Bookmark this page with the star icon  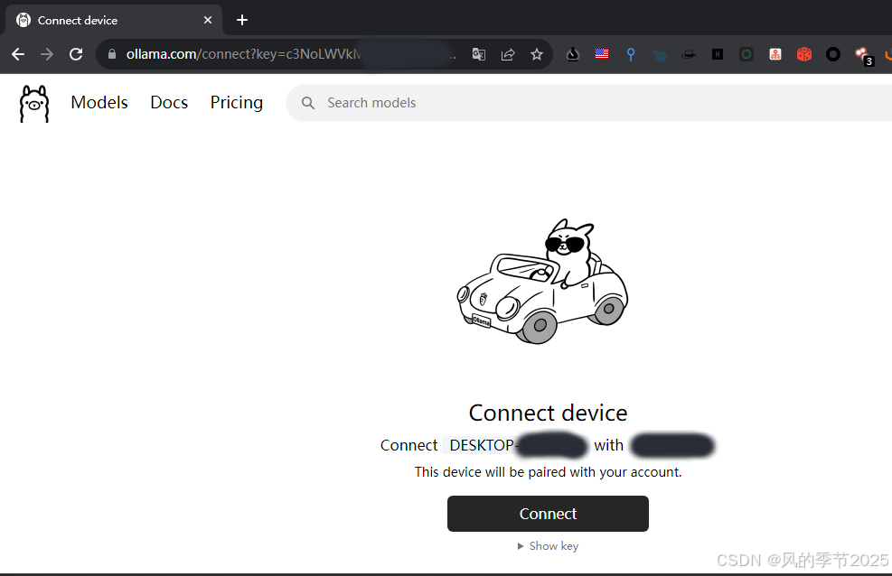(537, 54)
